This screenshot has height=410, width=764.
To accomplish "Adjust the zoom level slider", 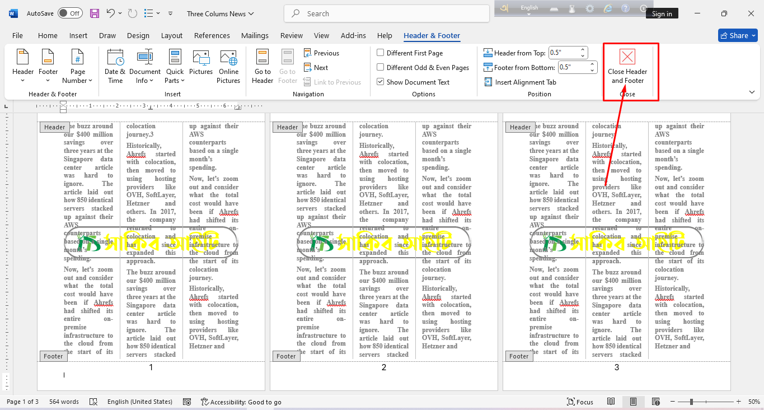I will 692,402.
